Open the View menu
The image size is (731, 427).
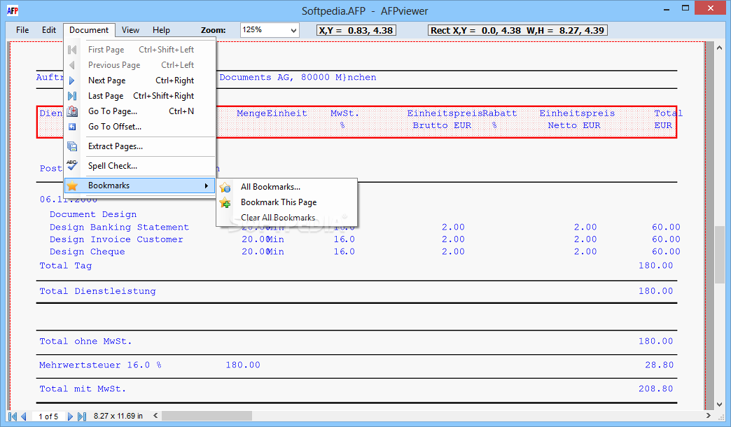pyautogui.click(x=130, y=30)
